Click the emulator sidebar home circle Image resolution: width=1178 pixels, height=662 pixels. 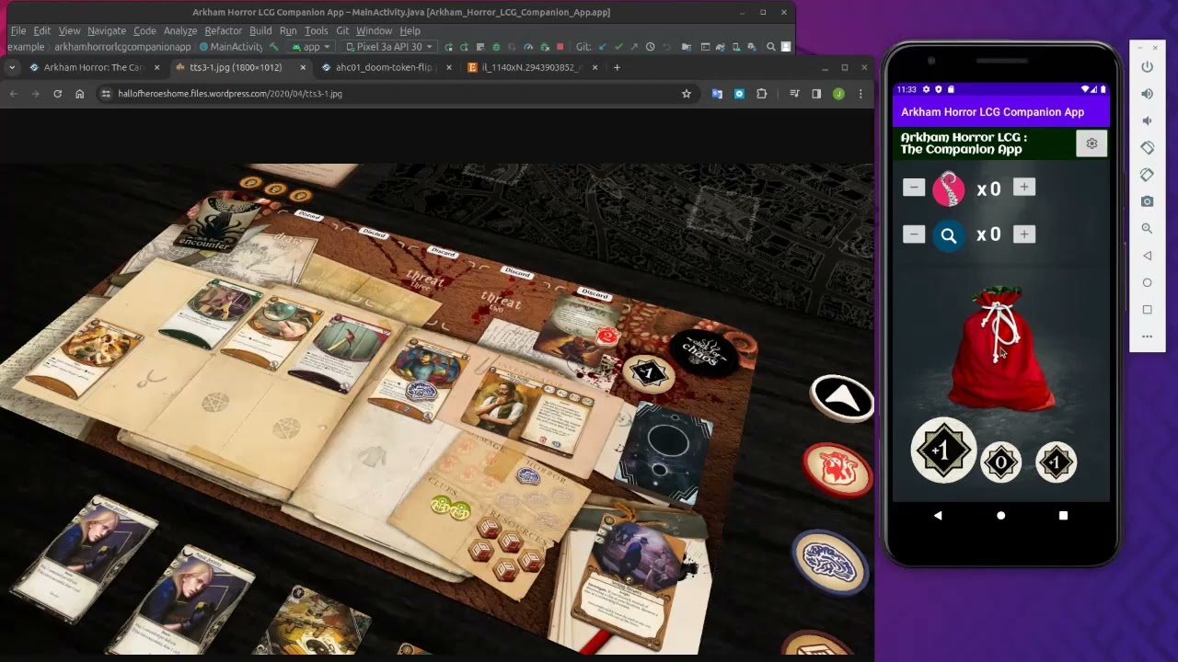1147,282
